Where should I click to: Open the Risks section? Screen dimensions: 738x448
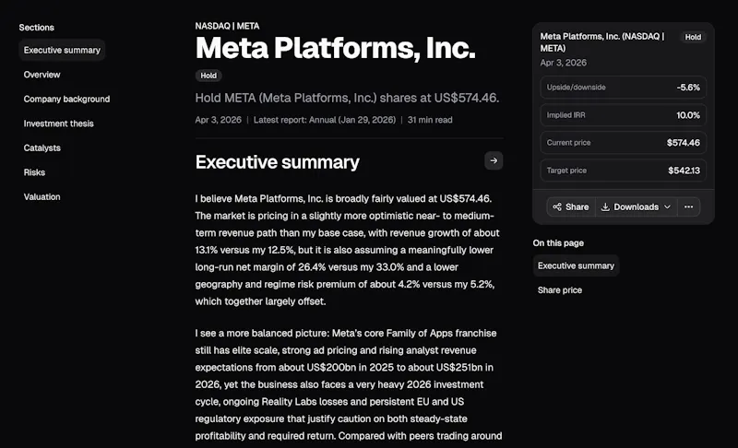point(34,172)
